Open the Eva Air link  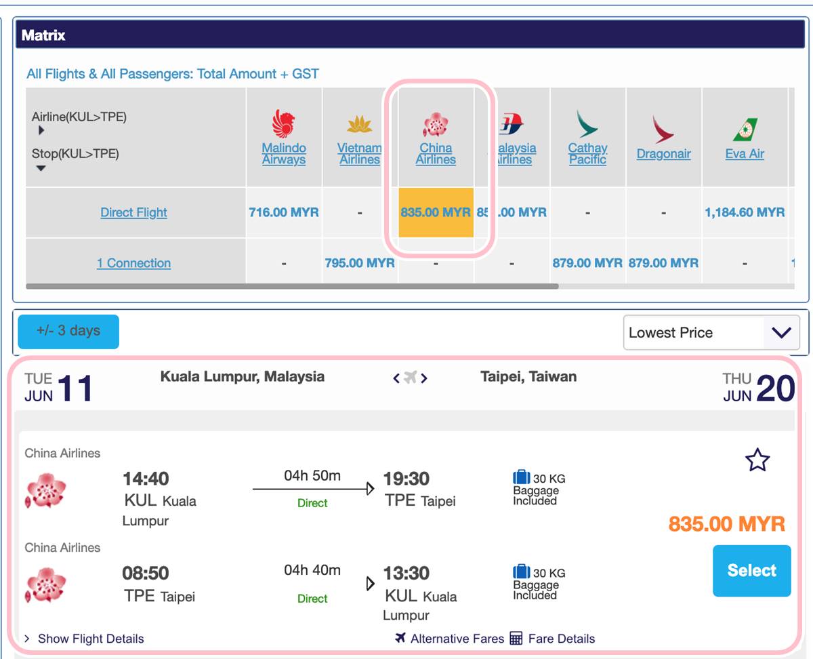coord(745,154)
